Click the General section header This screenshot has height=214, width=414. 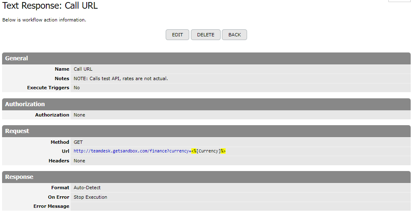tap(17, 58)
